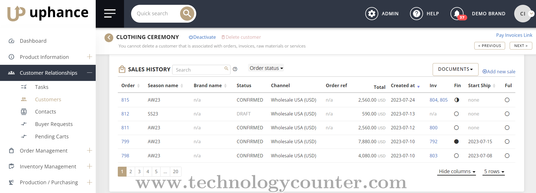Open the Documents dropdown

tap(455, 69)
